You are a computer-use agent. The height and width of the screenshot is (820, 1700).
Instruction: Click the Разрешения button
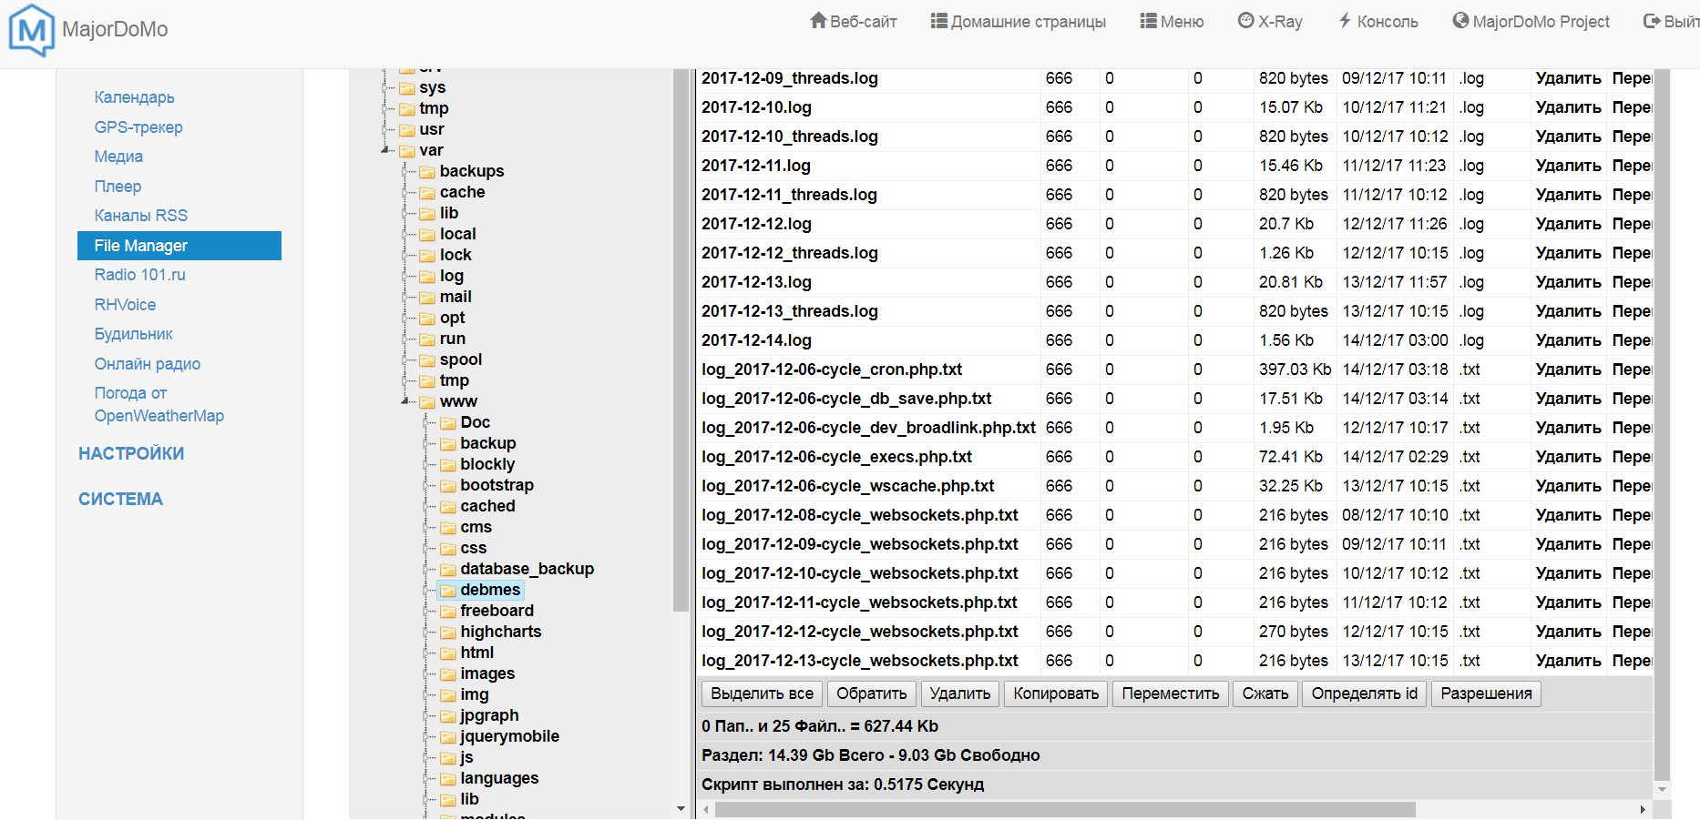pos(1486,693)
